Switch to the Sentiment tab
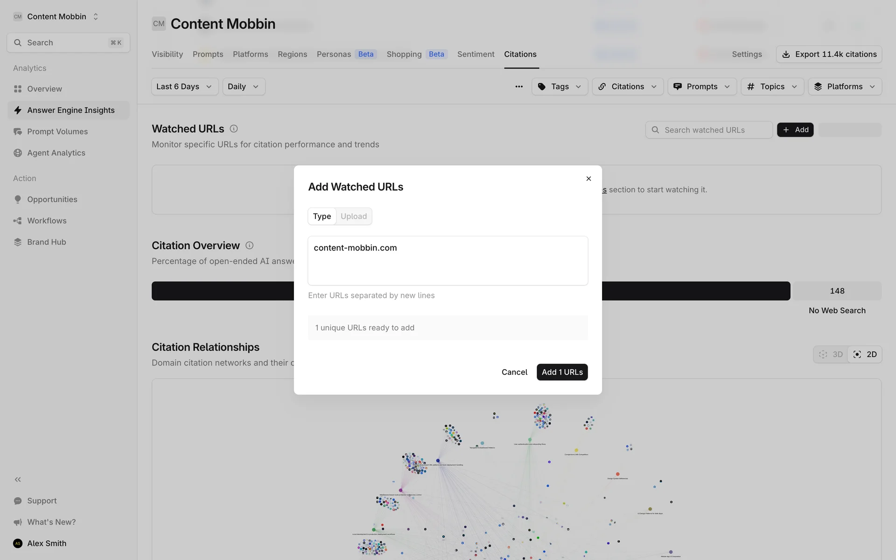Screen dimensions: 896x560 (x=476, y=55)
